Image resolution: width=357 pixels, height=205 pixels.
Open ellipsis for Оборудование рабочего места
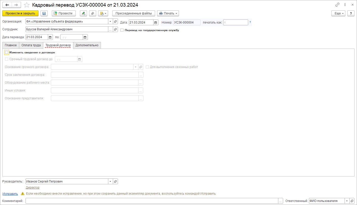[141, 83]
